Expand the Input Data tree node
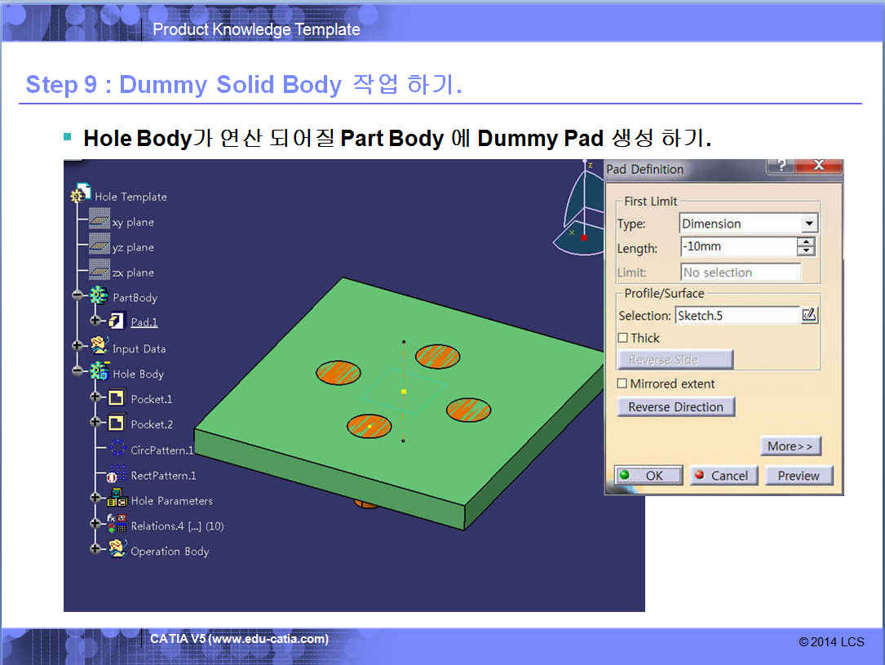The height and width of the screenshot is (665, 885). 77,345
